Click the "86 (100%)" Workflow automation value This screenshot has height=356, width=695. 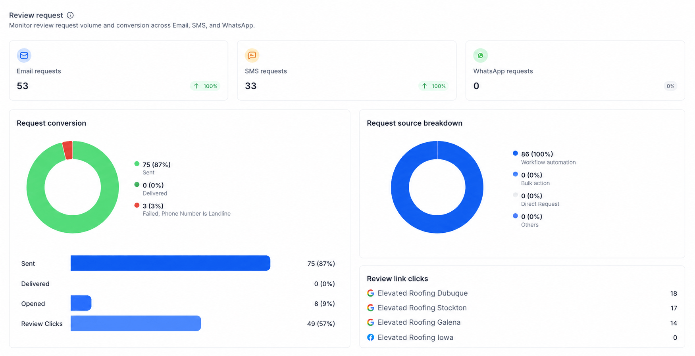pos(537,154)
